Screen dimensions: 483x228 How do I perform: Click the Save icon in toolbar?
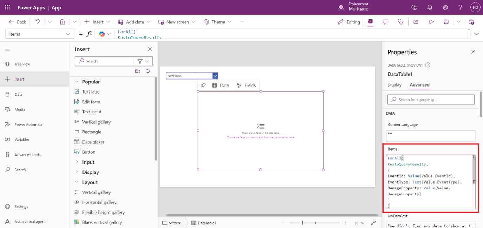[x=446, y=22]
